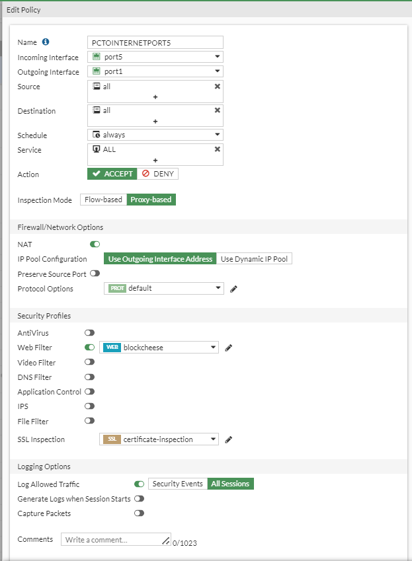412x561 pixels.
Task: Toggle Preserve Source Port switch
Action: point(95,274)
